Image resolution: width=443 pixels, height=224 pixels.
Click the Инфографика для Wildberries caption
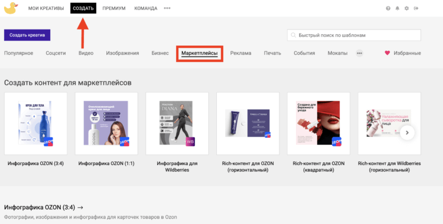(x=177, y=166)
